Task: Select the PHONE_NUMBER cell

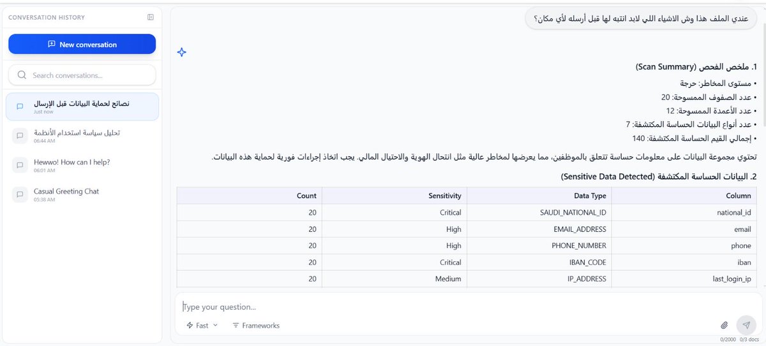Action: click(539, 245)
